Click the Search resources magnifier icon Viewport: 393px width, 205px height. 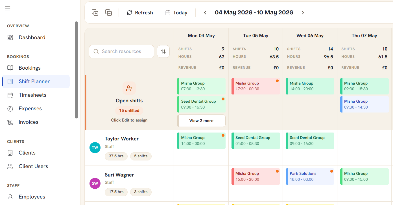[96, 52]
